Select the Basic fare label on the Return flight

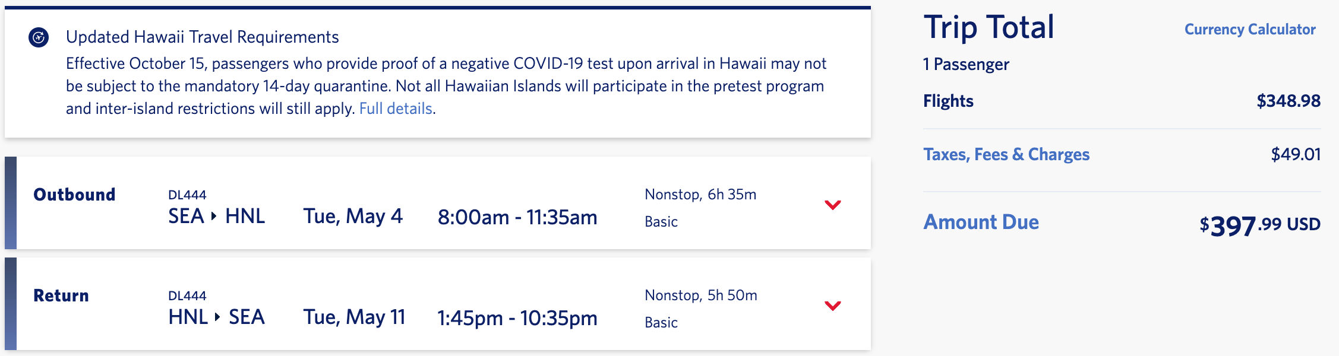(660, 323)
